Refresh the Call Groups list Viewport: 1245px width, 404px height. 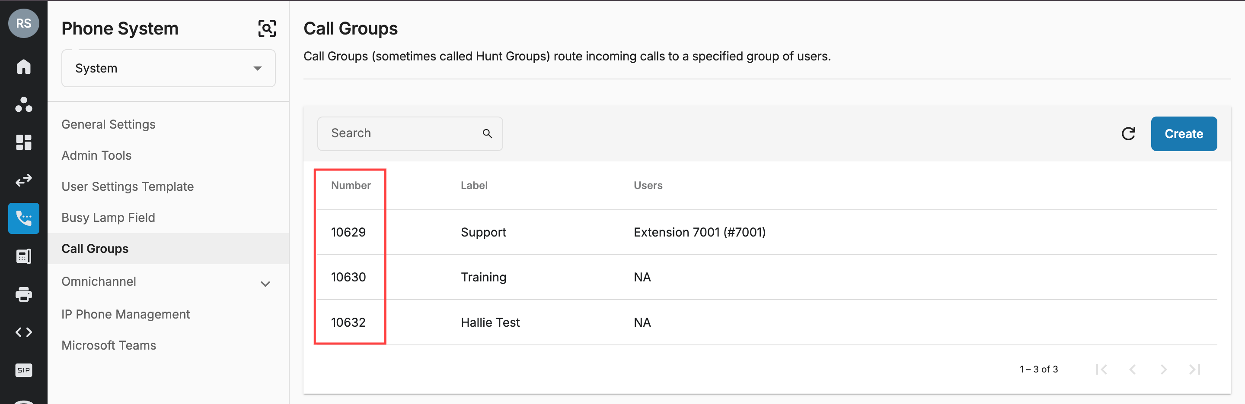(x=1128, y=134)
